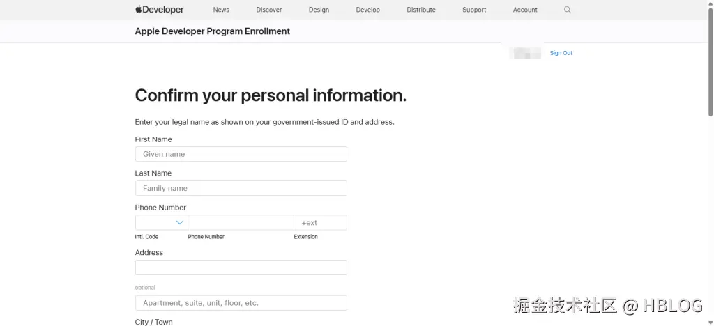The image size is (714, 326).
Task: Click the phone Extension field
Action: click(320, 223)
